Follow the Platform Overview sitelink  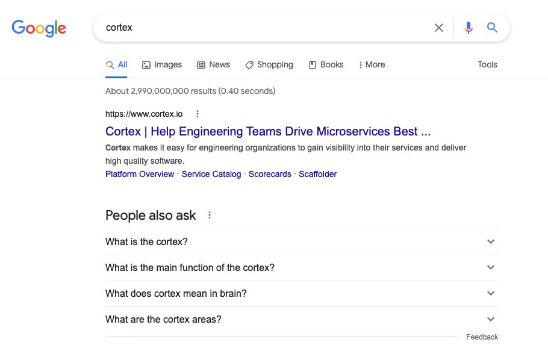[140, 174]
